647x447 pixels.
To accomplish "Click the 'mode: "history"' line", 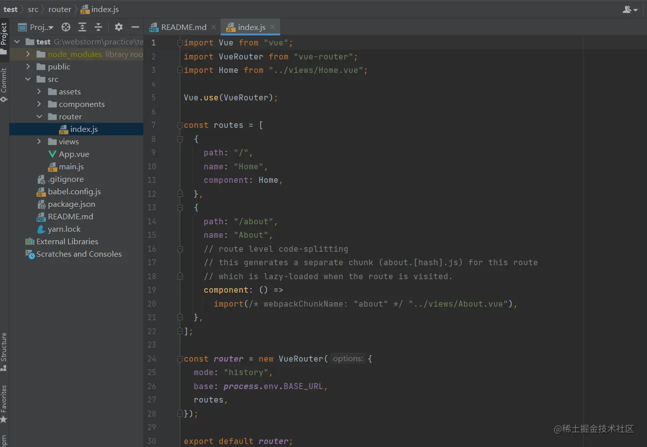I will coord(233,373).
